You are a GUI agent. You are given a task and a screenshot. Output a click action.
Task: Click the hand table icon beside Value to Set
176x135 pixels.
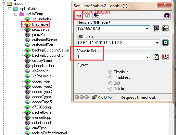pos(156,57)
